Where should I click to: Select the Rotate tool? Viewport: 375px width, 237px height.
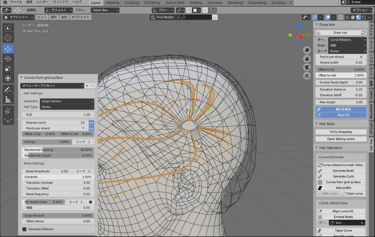point(8,59)
